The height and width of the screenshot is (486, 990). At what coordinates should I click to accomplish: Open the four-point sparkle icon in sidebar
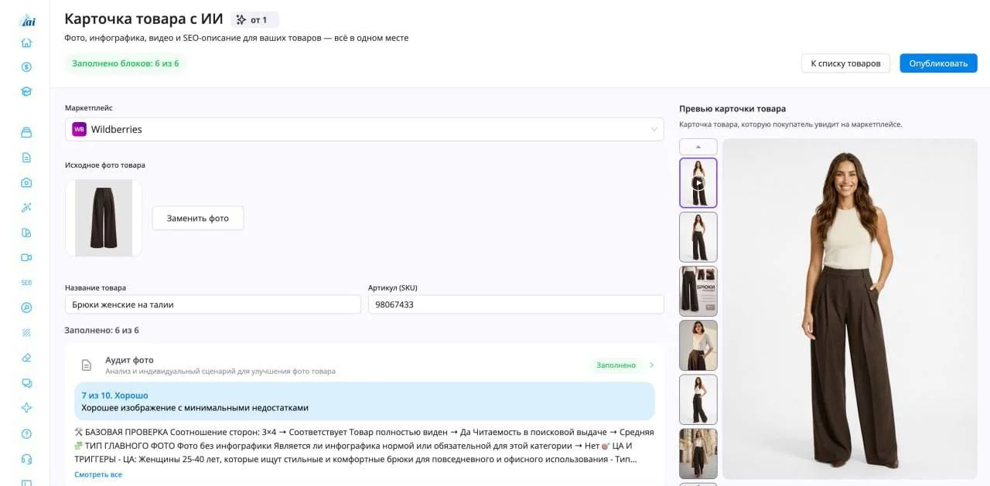(x=26, y=408)
